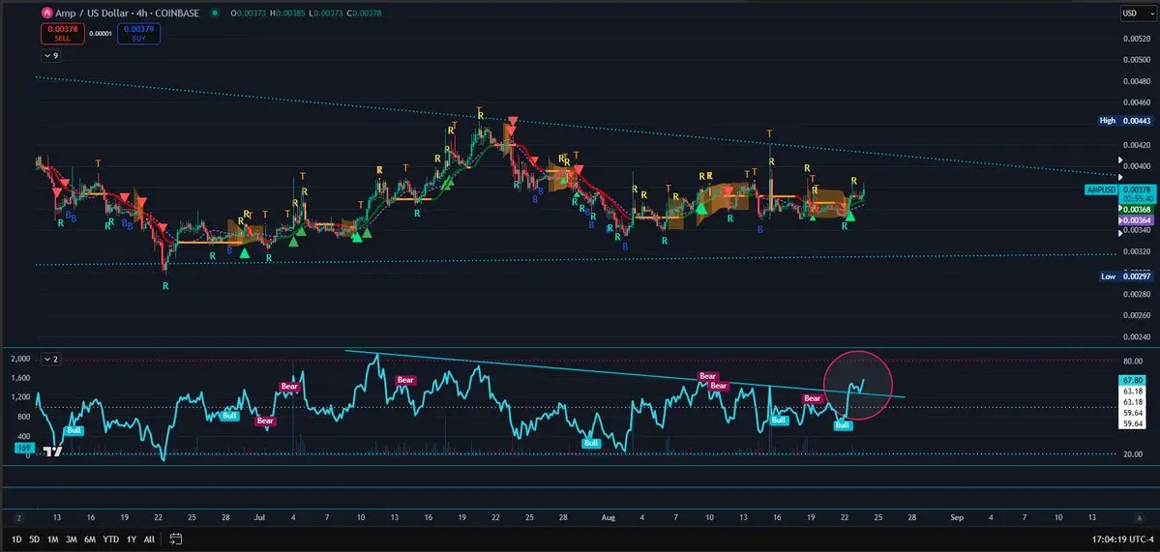Click the 80.00 level on the RSI scale

[x=1133, y=362]
